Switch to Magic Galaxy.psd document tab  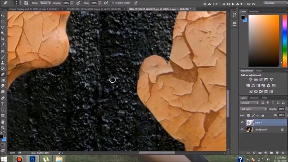tap(34, 9)
